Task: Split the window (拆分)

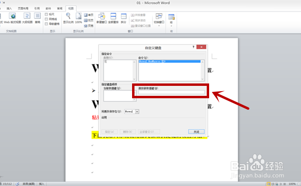Action: click(123, 18)
